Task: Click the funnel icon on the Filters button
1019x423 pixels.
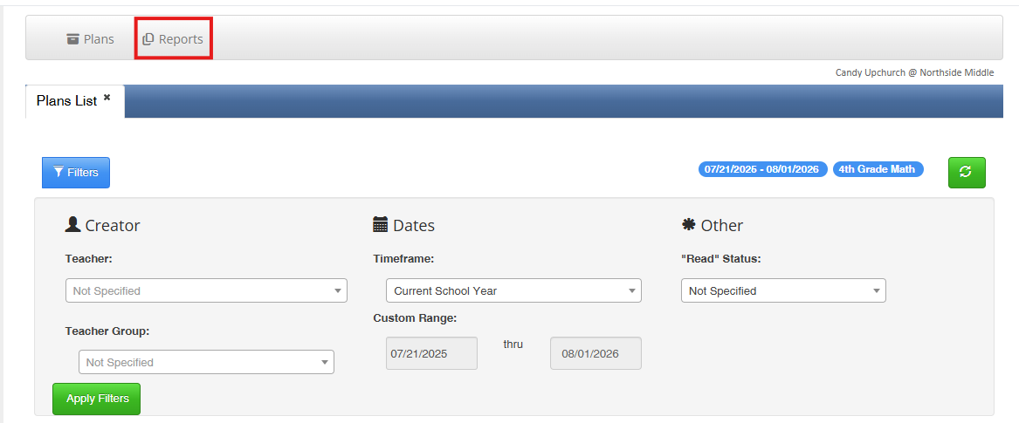Action: tap(59, 173)
